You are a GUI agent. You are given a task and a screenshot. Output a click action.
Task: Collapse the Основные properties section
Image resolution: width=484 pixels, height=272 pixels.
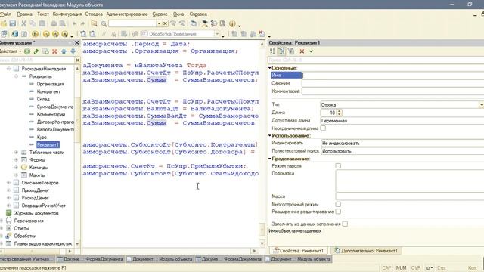pyautogui.click(x=270, y=68)
